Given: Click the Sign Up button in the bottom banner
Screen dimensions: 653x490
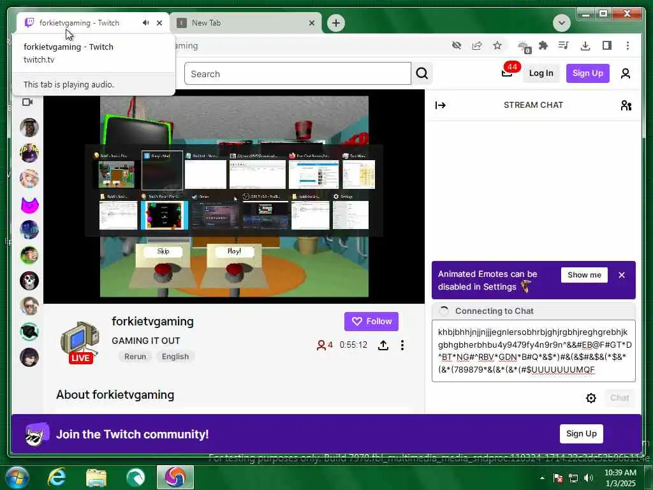Looking at the screenshot, I should 581,434.
